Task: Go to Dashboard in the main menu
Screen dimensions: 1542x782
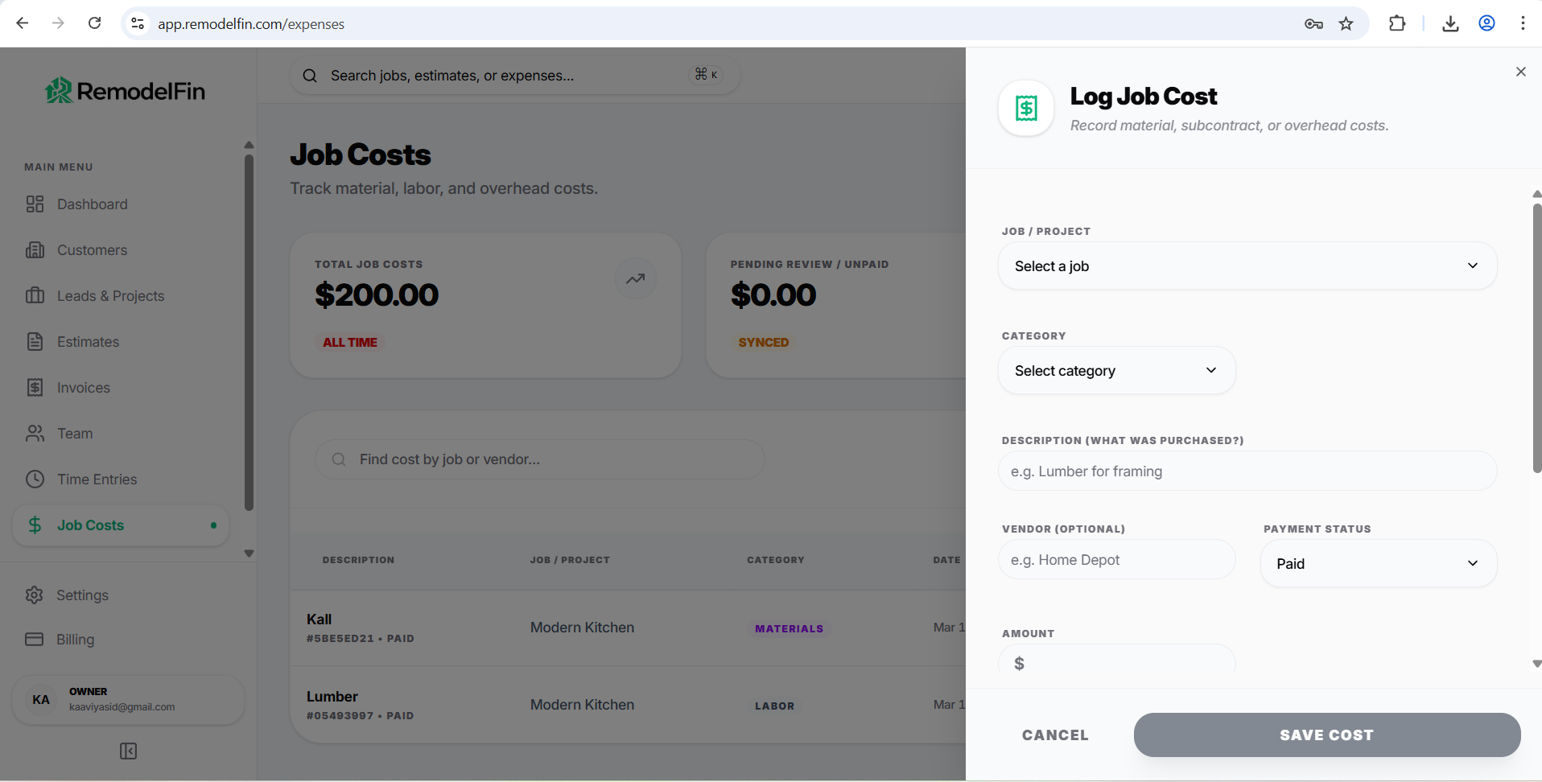Action: [x=92, y=204]
